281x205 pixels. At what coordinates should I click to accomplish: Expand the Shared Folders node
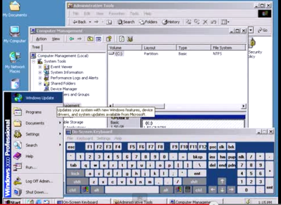[x=40, y=84]
